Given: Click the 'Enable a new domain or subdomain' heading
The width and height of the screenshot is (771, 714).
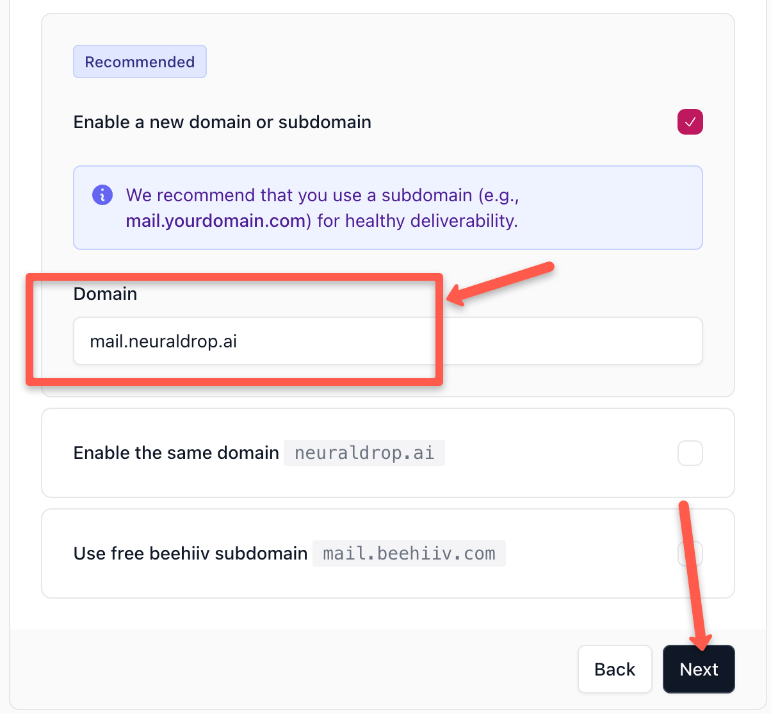Looking at the screenshot, I should 222,122.
